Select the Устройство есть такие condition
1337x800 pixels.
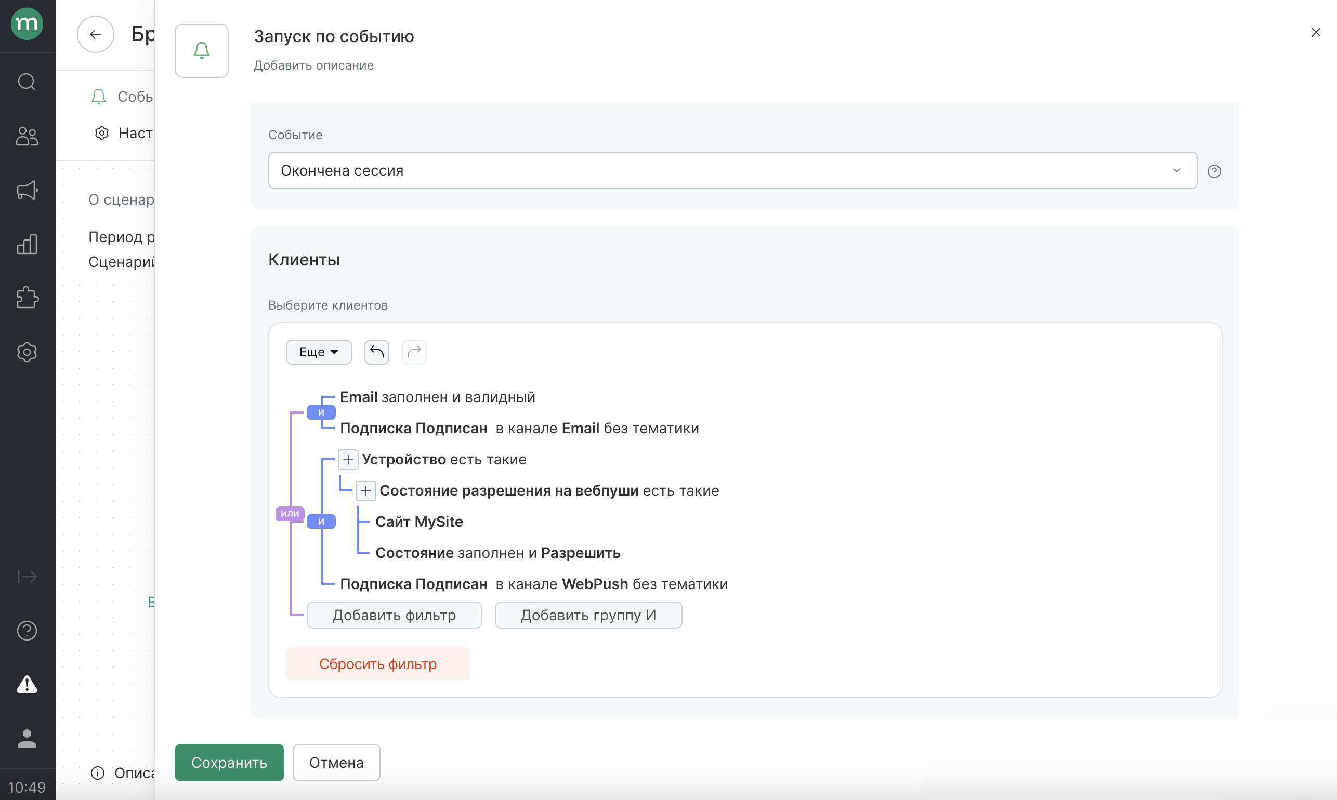(x=444, y=460)
